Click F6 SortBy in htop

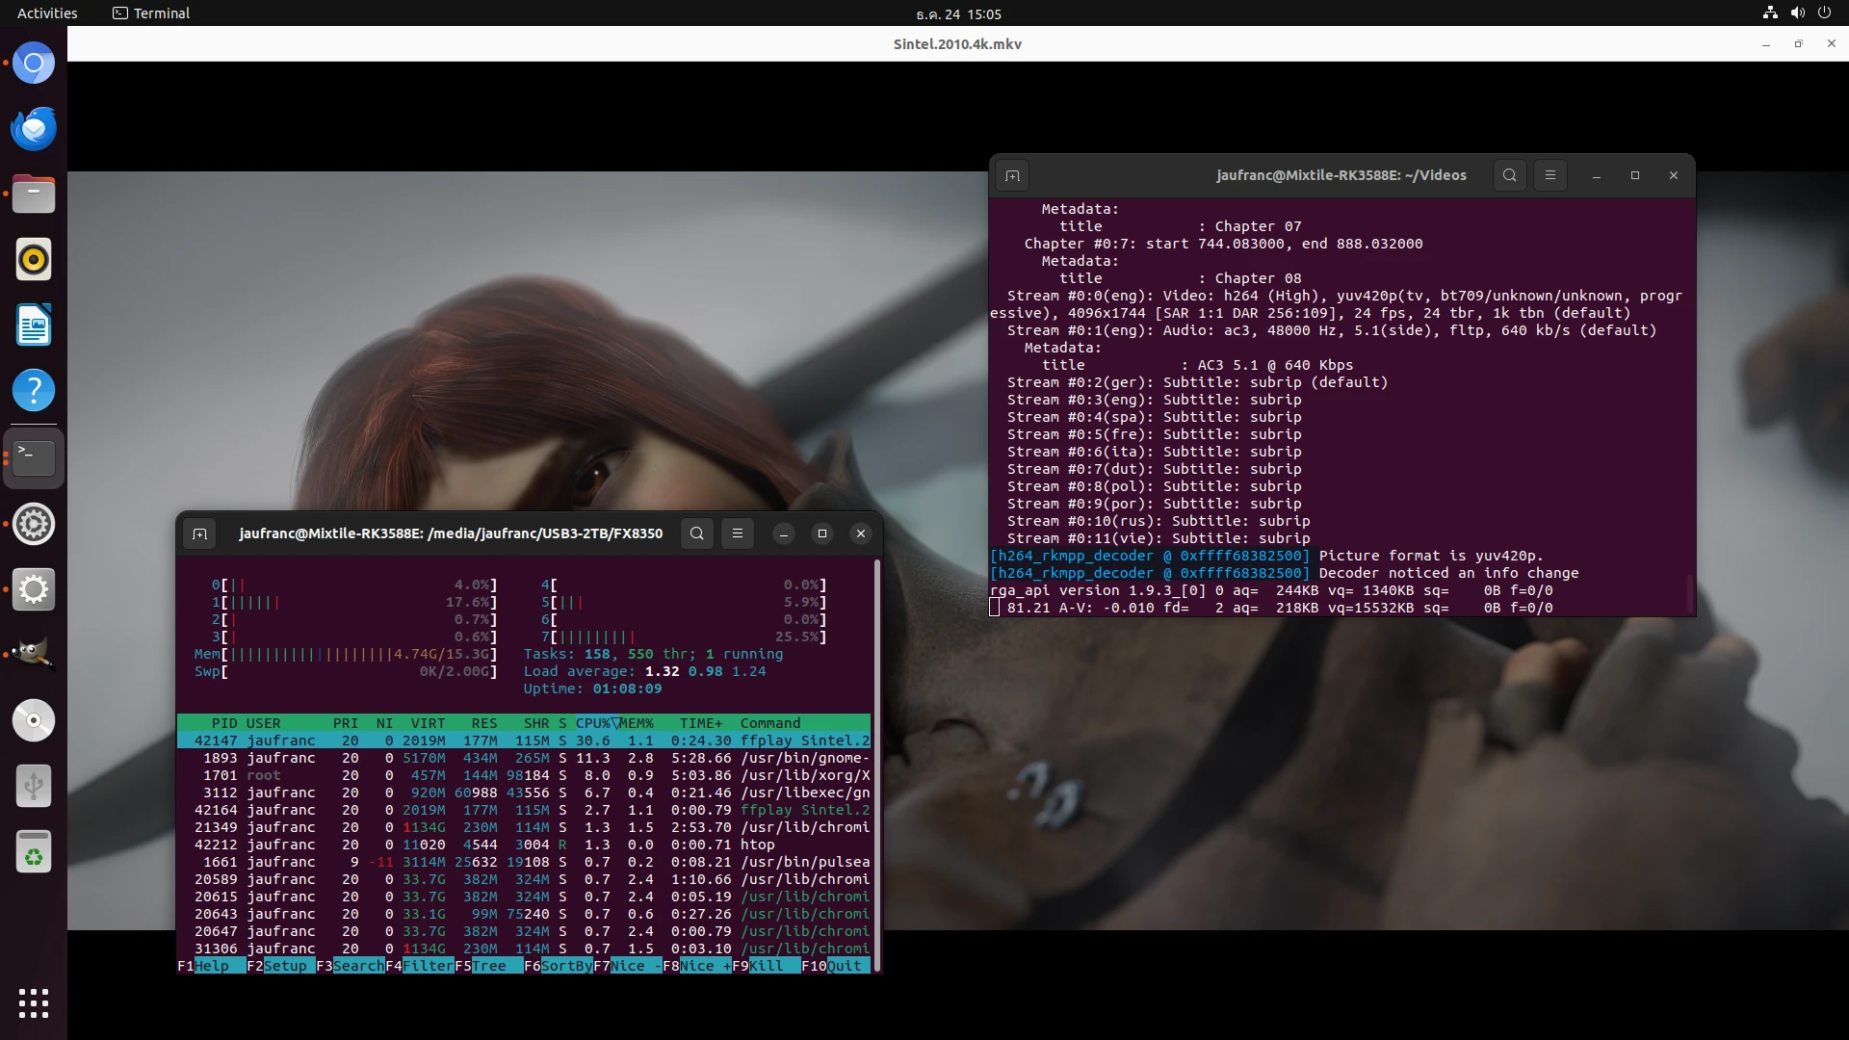tap(558, 966)
